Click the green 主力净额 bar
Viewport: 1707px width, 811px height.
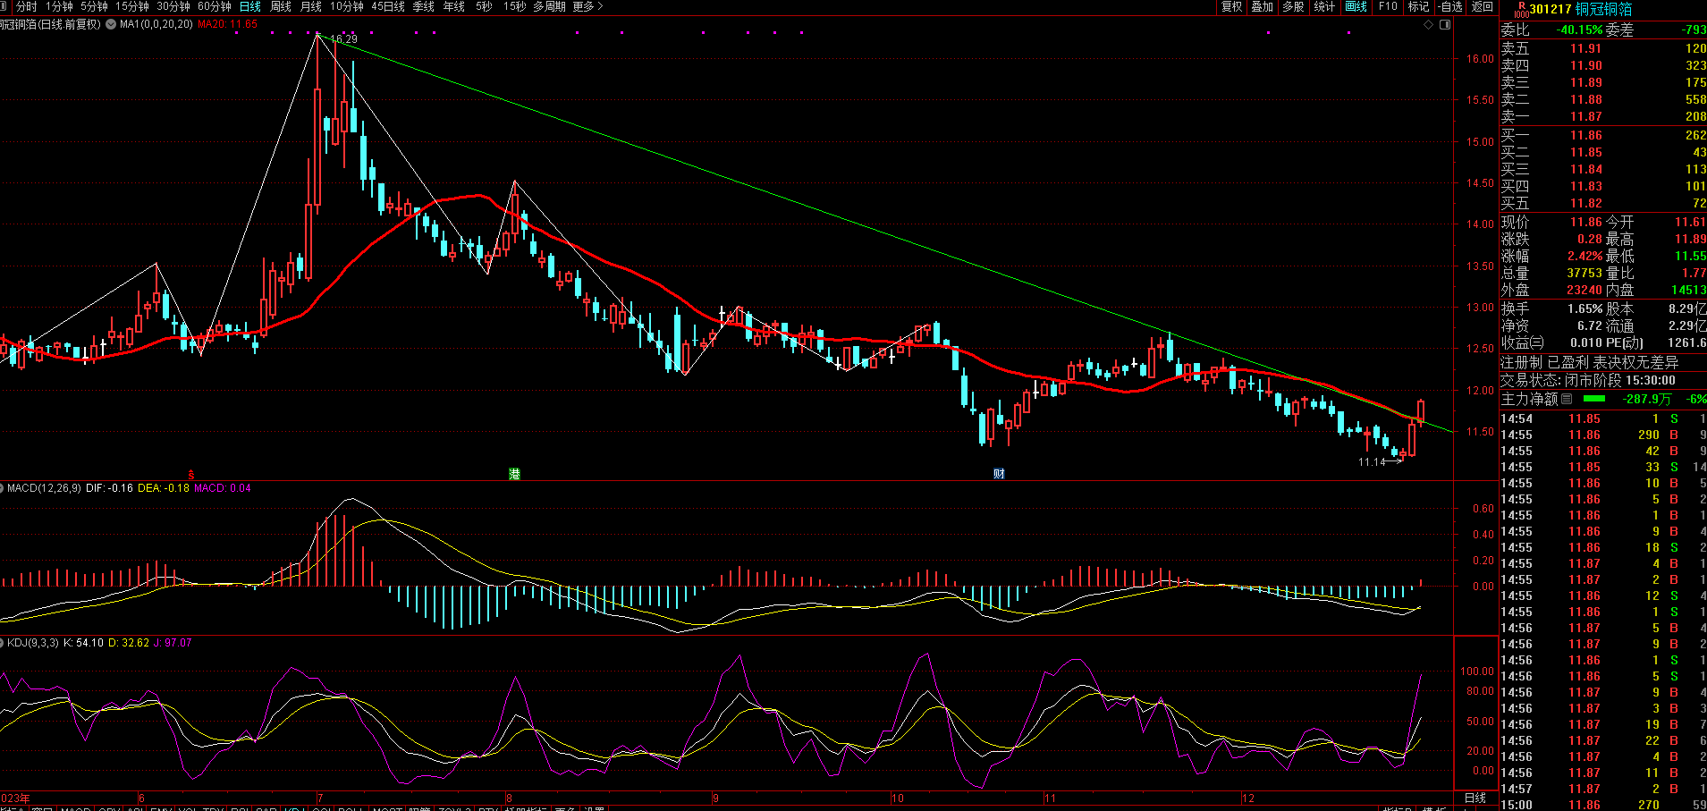coord(1594,399)
